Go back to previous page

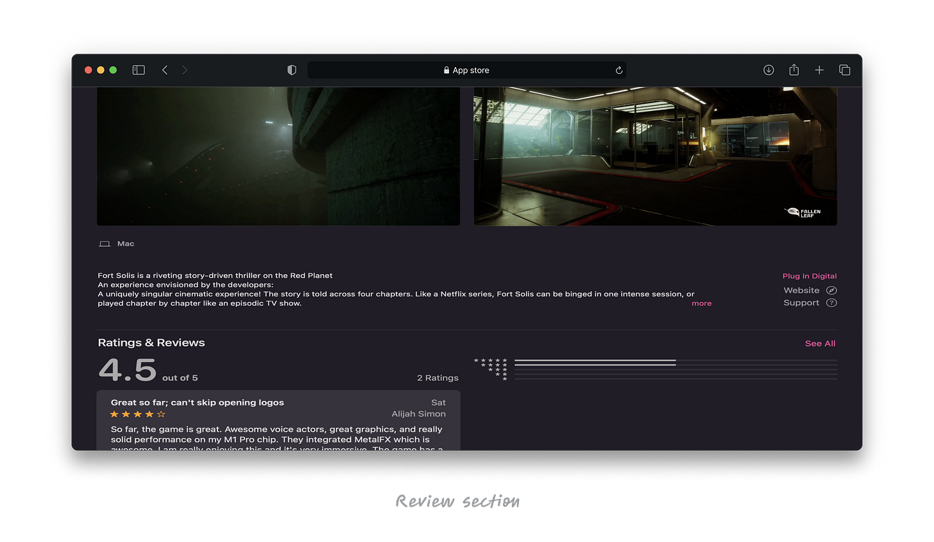(165, 70)
